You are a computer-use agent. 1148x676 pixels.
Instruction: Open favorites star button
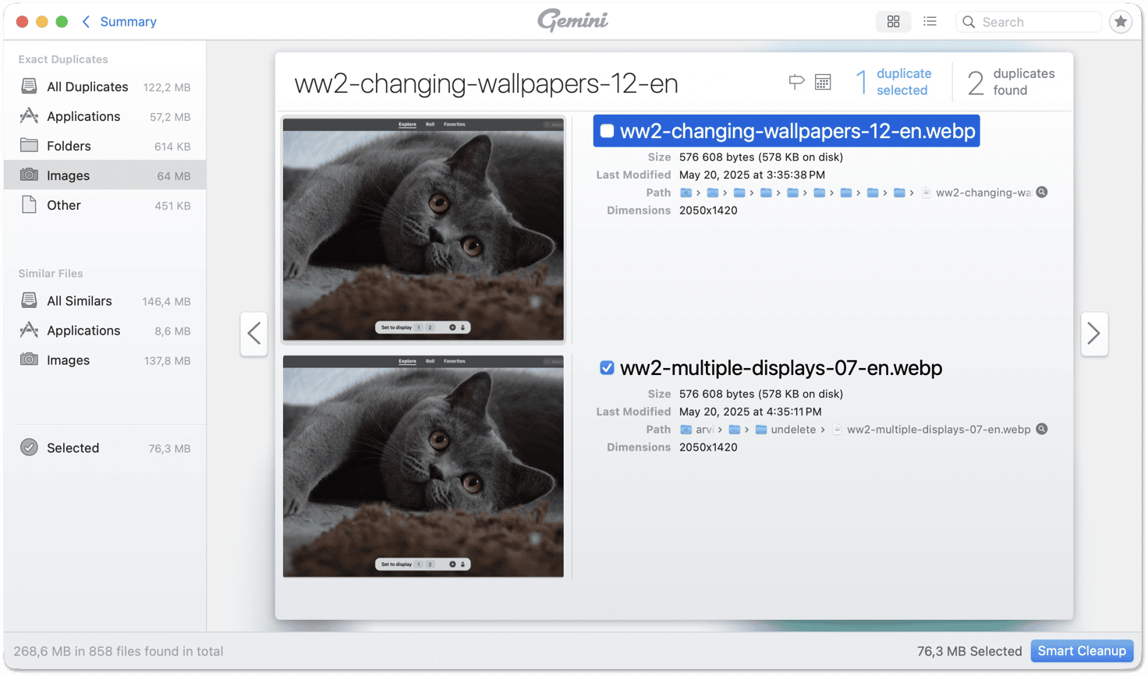coord(1121,22)
